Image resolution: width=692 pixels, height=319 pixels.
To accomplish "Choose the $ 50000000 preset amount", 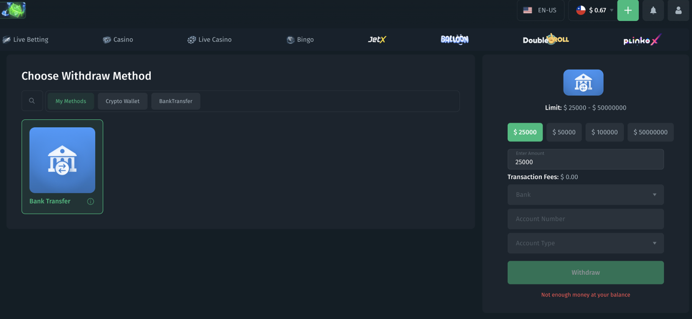I will point(650,132).
